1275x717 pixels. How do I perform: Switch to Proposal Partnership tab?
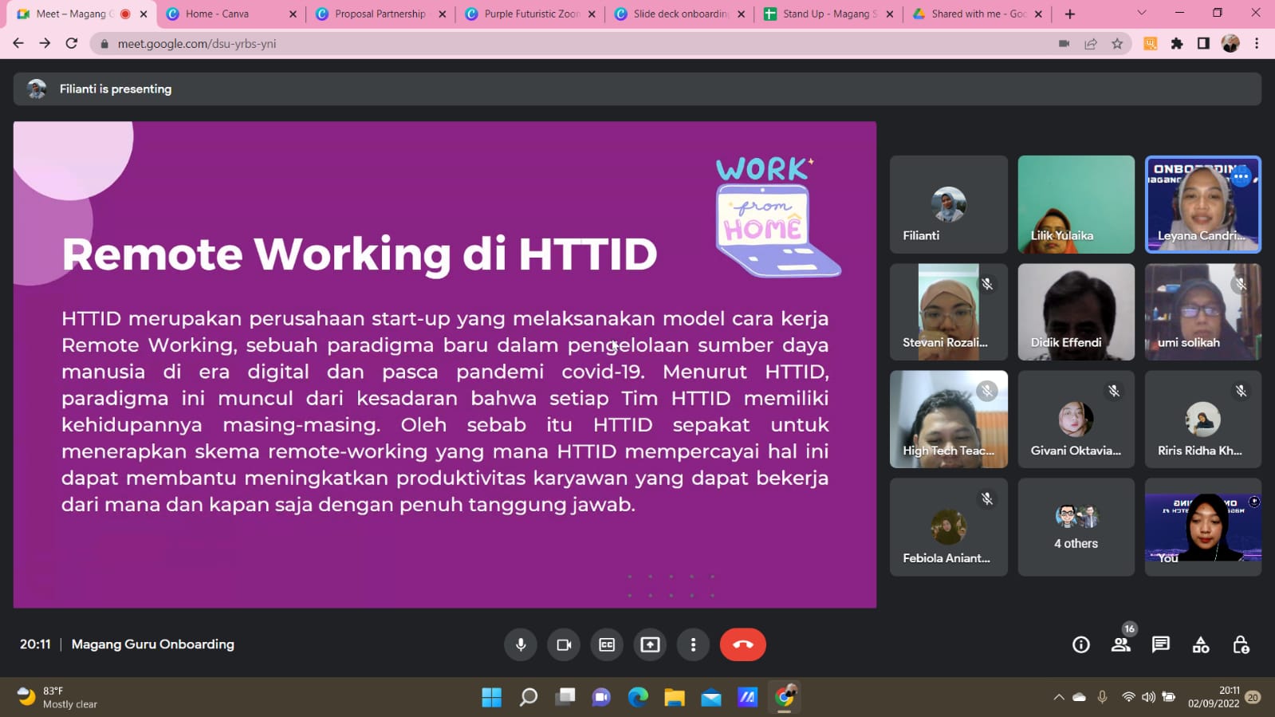pos(380,14)
